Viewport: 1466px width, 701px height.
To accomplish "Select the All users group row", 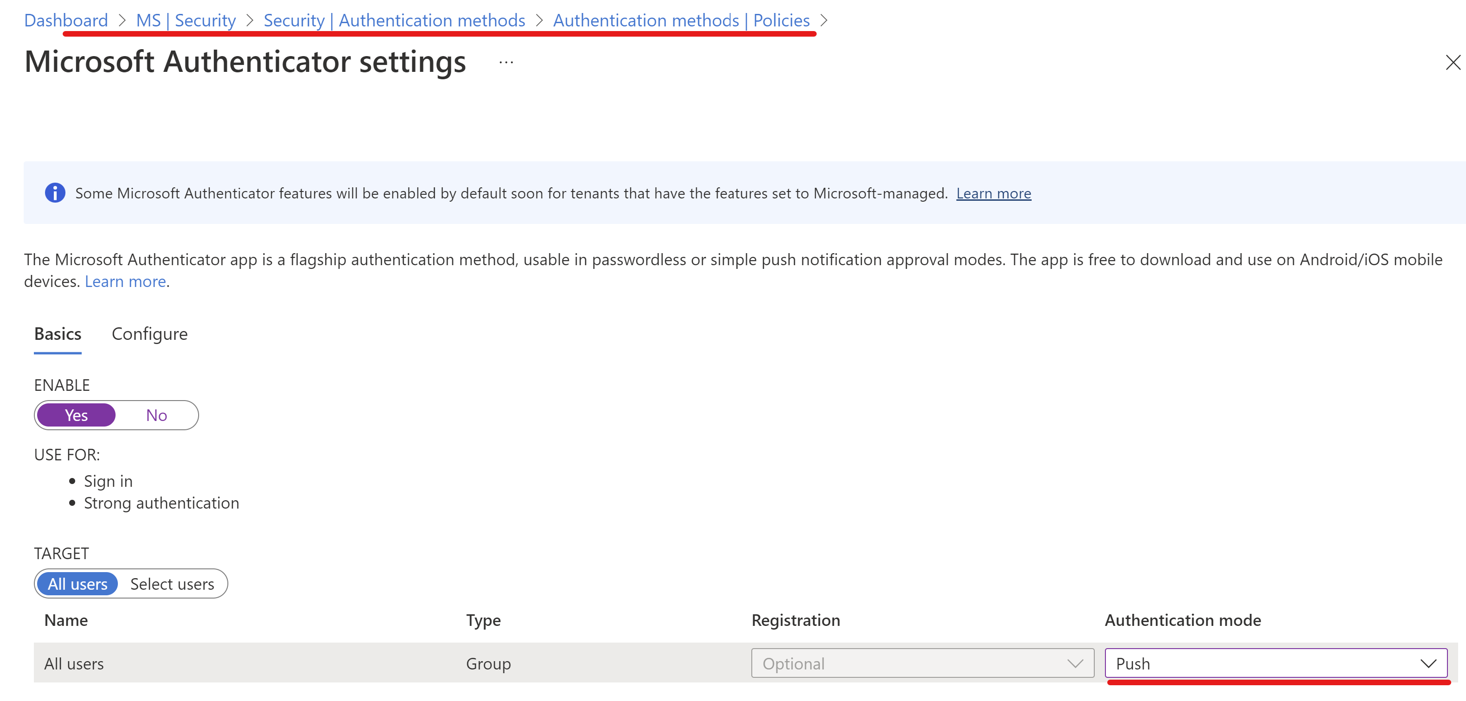I will click(x=74, y=663).
